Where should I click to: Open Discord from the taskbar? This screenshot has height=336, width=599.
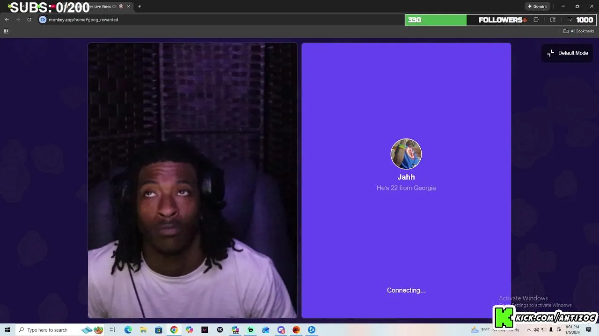(281, 330)
